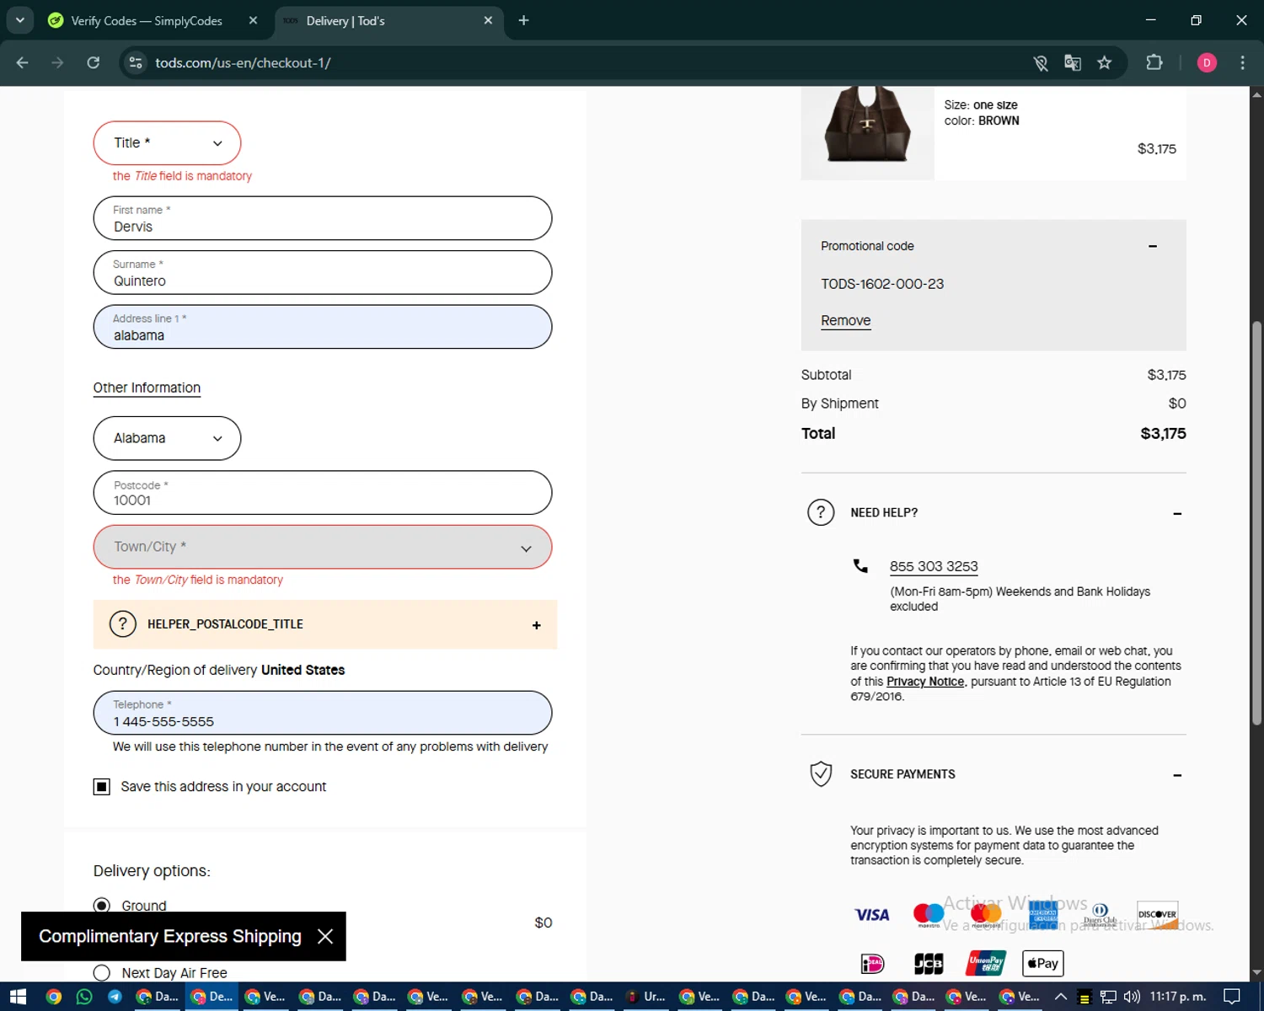The height and width of the screenshot is (1011, 1264).
Task: Click the Total $3,175 amount
Action: tap(1163, 433)
